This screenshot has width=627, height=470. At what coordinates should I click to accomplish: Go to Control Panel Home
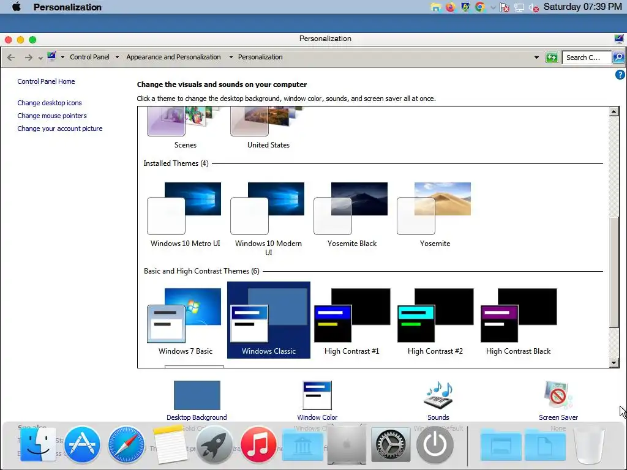click(46, 81)
